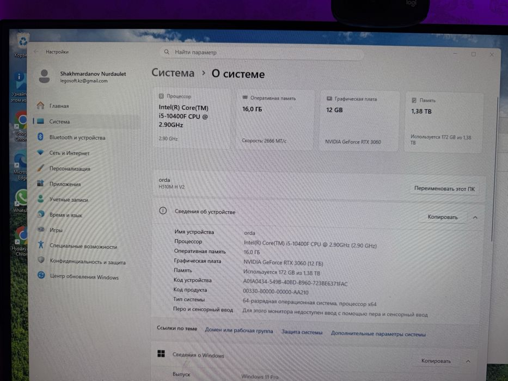Select the Система monitor icon in sidebar
This screenshot has height=381, width=508.
coord(40,121)
